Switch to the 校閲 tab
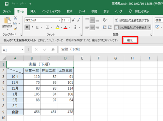163x121 pixels. 94,11
